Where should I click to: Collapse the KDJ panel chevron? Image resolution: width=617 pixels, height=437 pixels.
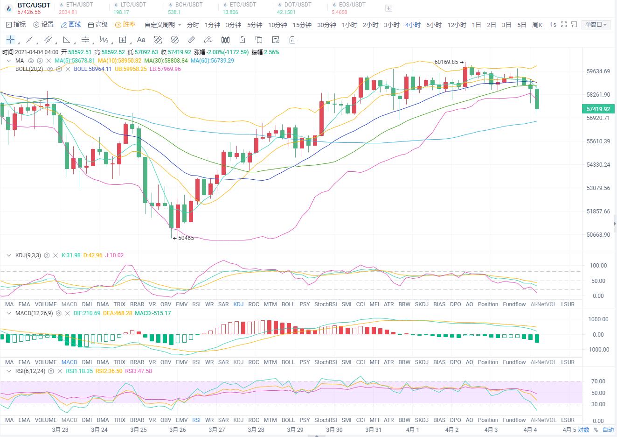coord(9,255)
